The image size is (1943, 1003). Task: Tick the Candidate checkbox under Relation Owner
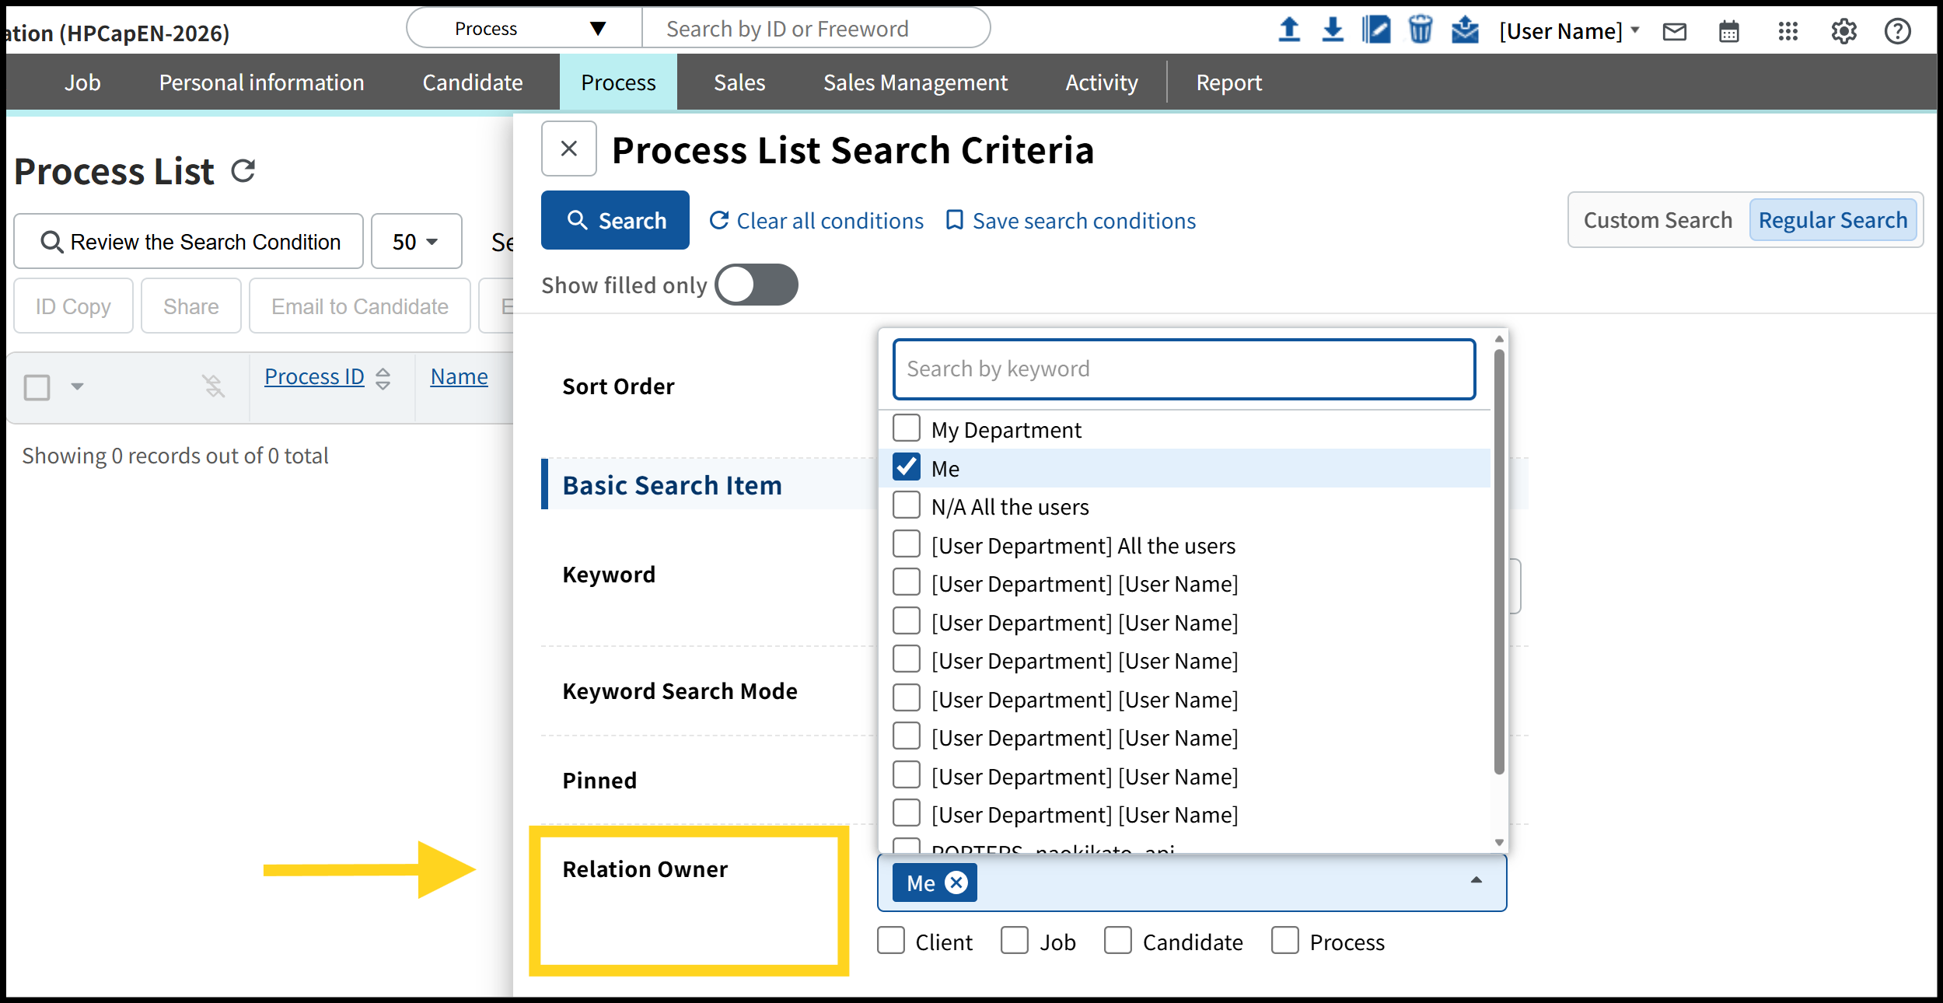(1118, 941)
